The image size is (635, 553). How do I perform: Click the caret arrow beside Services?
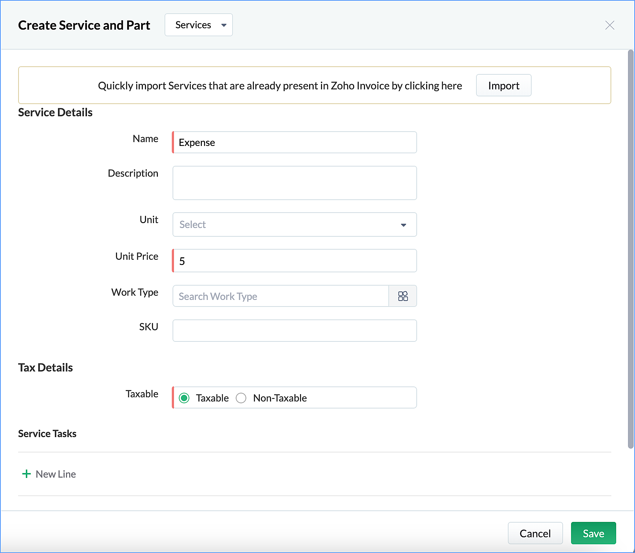point(224,25)
